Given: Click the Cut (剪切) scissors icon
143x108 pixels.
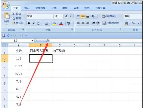Looking at the screenshot, I should tap(14, 14).
